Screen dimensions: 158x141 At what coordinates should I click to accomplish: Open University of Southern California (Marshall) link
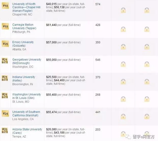(x=26, y=114)
